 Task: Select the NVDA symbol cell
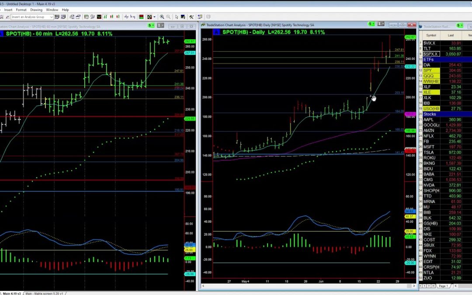(431, 185)
